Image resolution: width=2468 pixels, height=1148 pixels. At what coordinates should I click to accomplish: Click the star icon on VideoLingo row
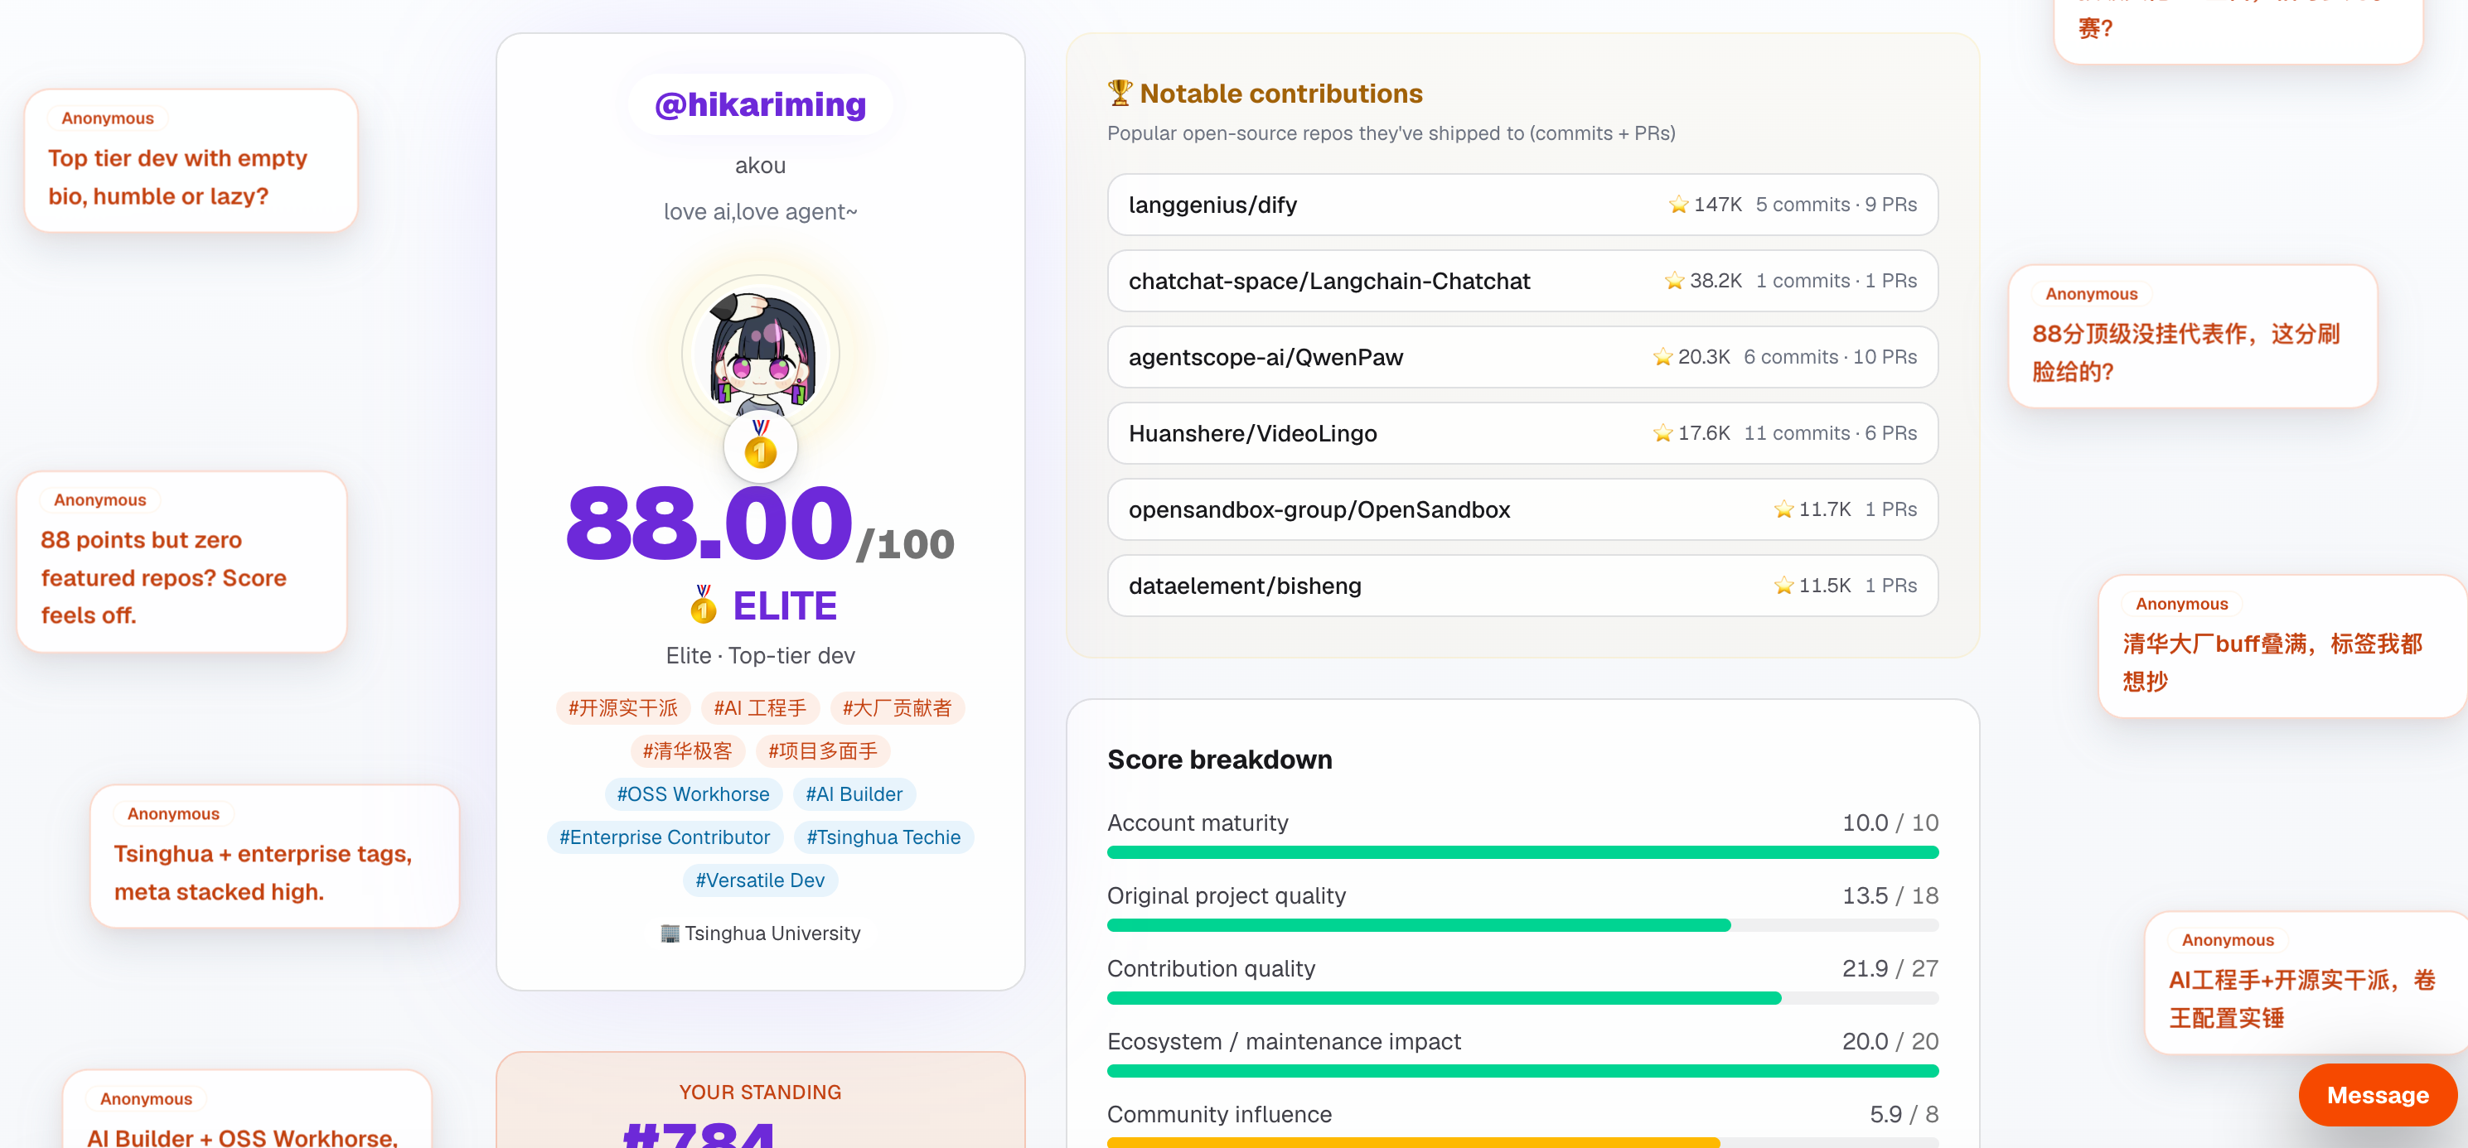(1662, 432)
